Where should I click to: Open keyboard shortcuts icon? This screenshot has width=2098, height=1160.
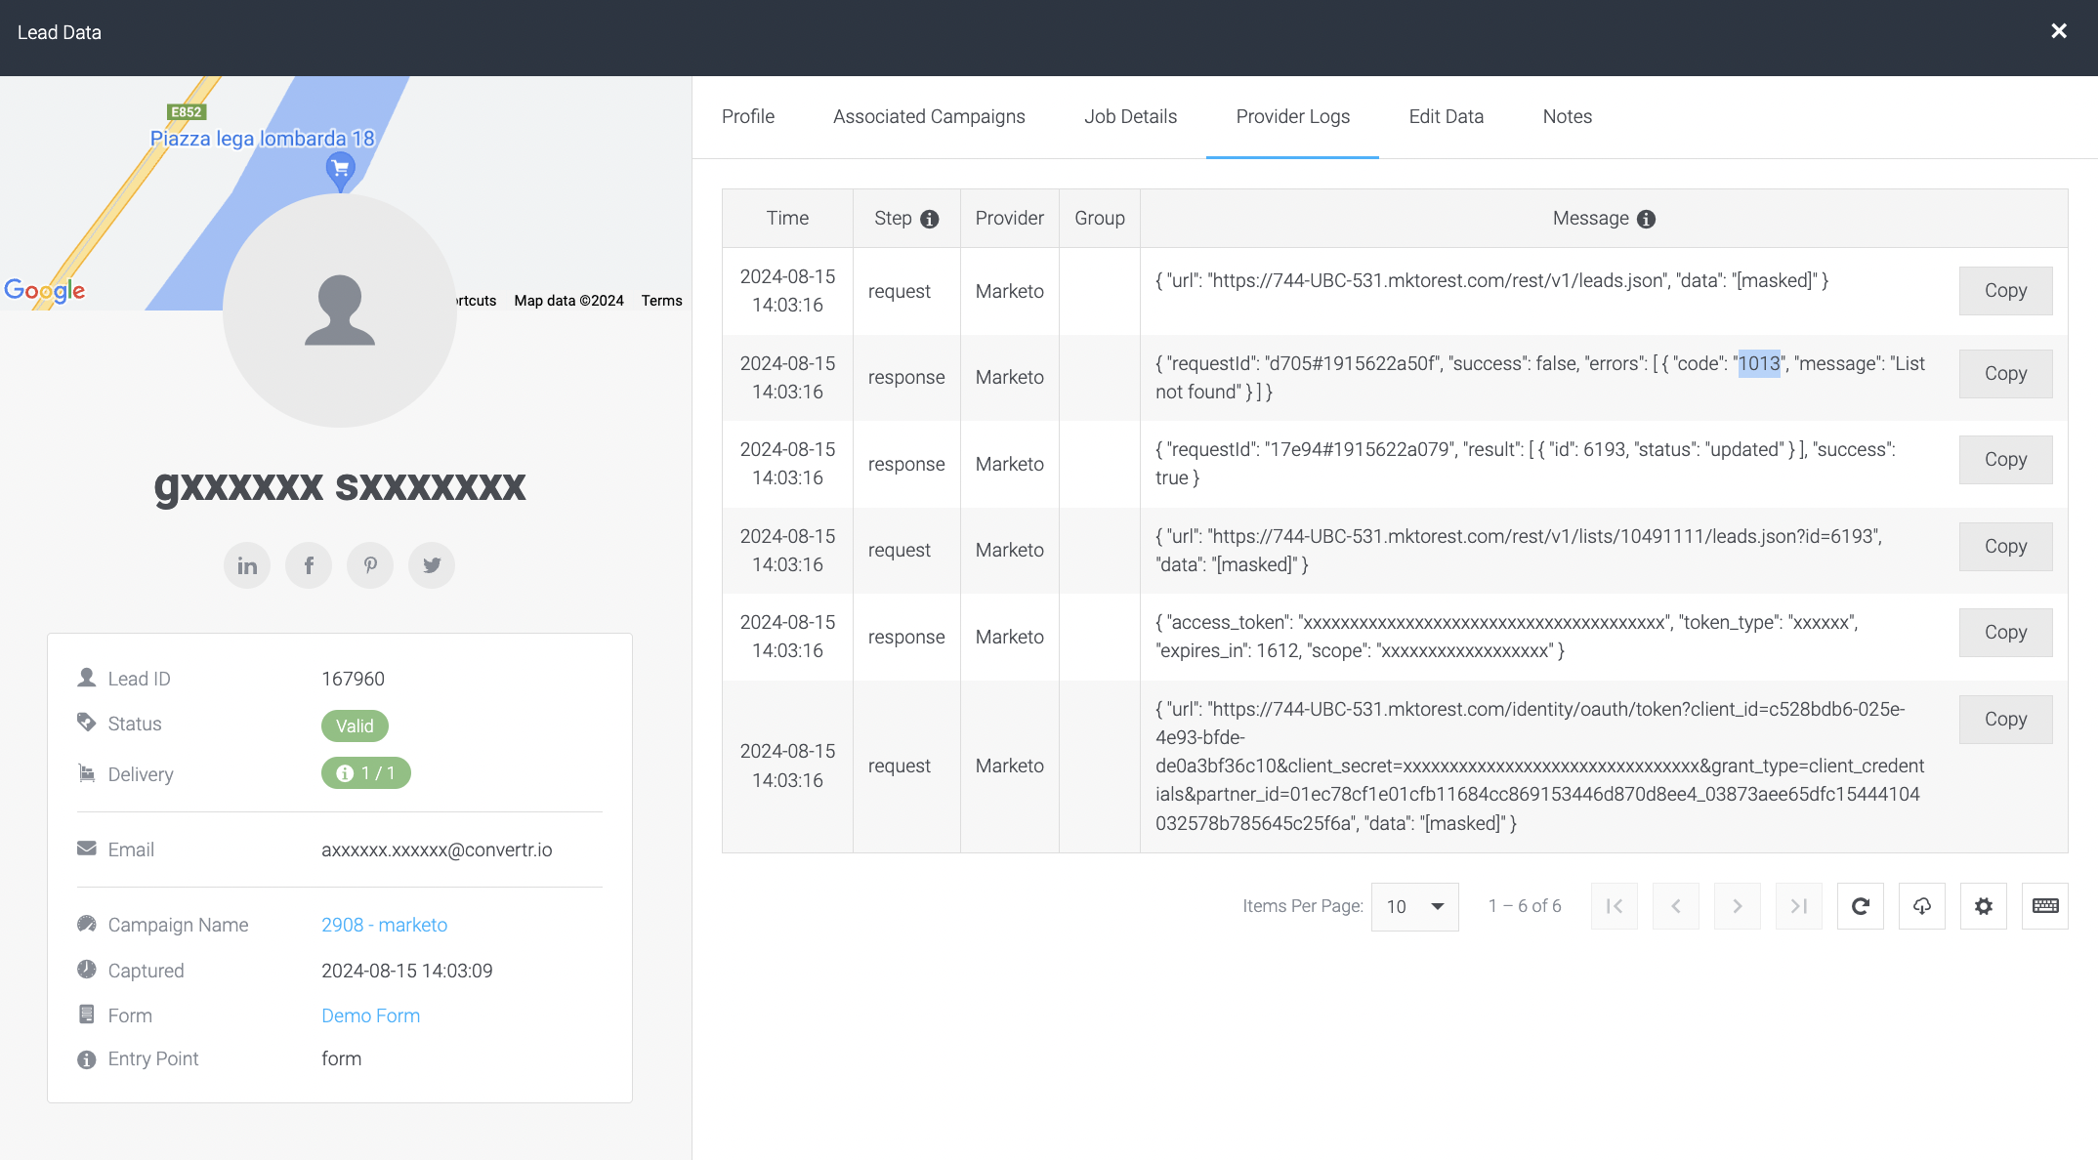click(2045, 906)
